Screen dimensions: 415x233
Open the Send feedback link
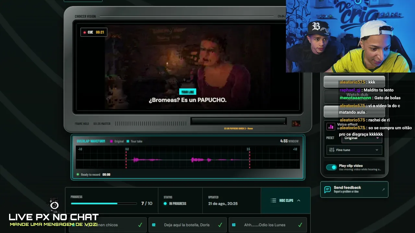(x=354, y=189)
